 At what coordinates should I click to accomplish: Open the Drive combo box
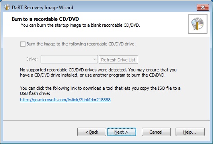point(69,59)
